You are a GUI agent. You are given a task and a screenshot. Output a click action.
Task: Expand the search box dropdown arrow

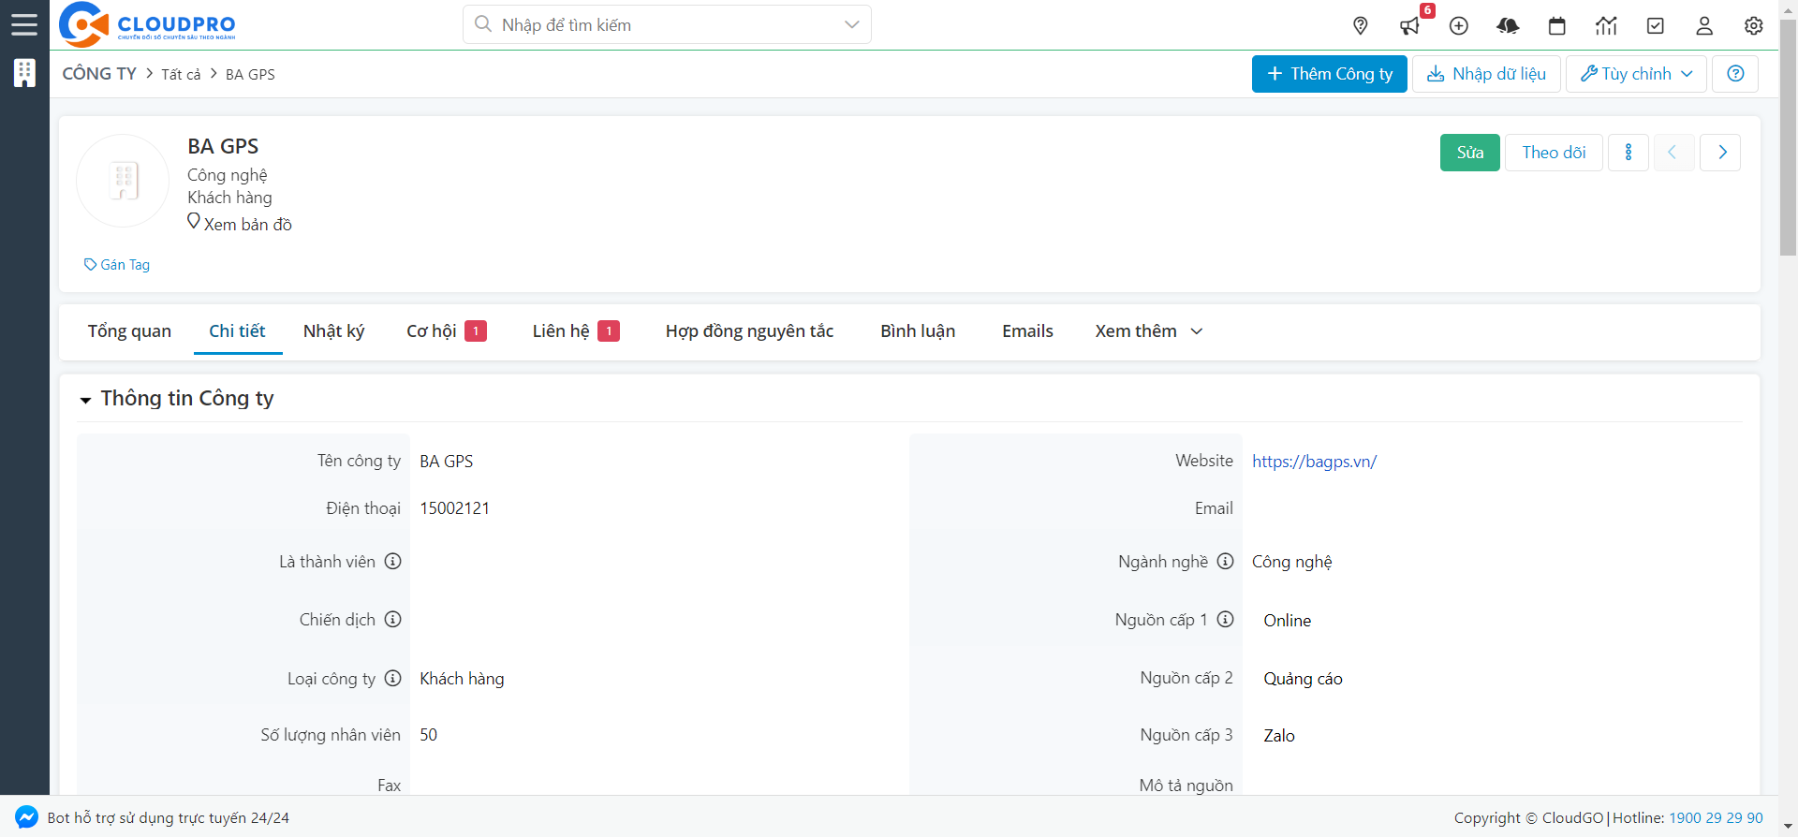point(851,24)
